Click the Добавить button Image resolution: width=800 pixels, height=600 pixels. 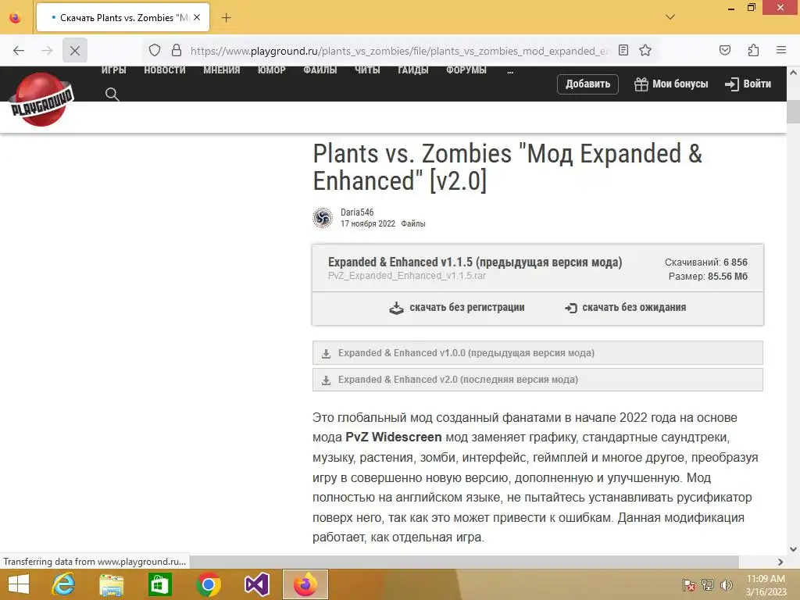[587, 84]
